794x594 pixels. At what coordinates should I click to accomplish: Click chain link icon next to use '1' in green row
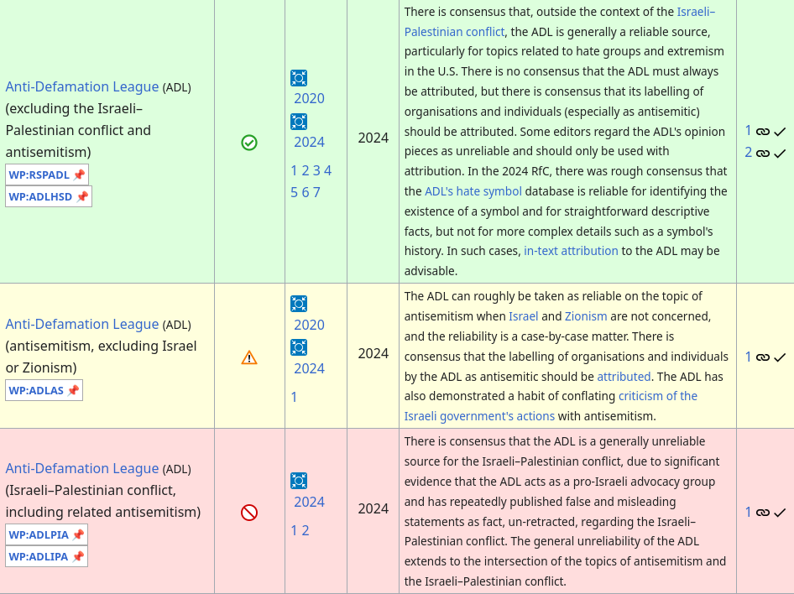click(763, 132)
